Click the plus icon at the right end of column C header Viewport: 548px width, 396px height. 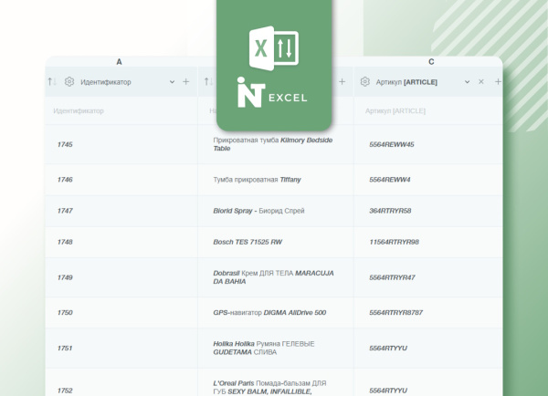(498, 82)
